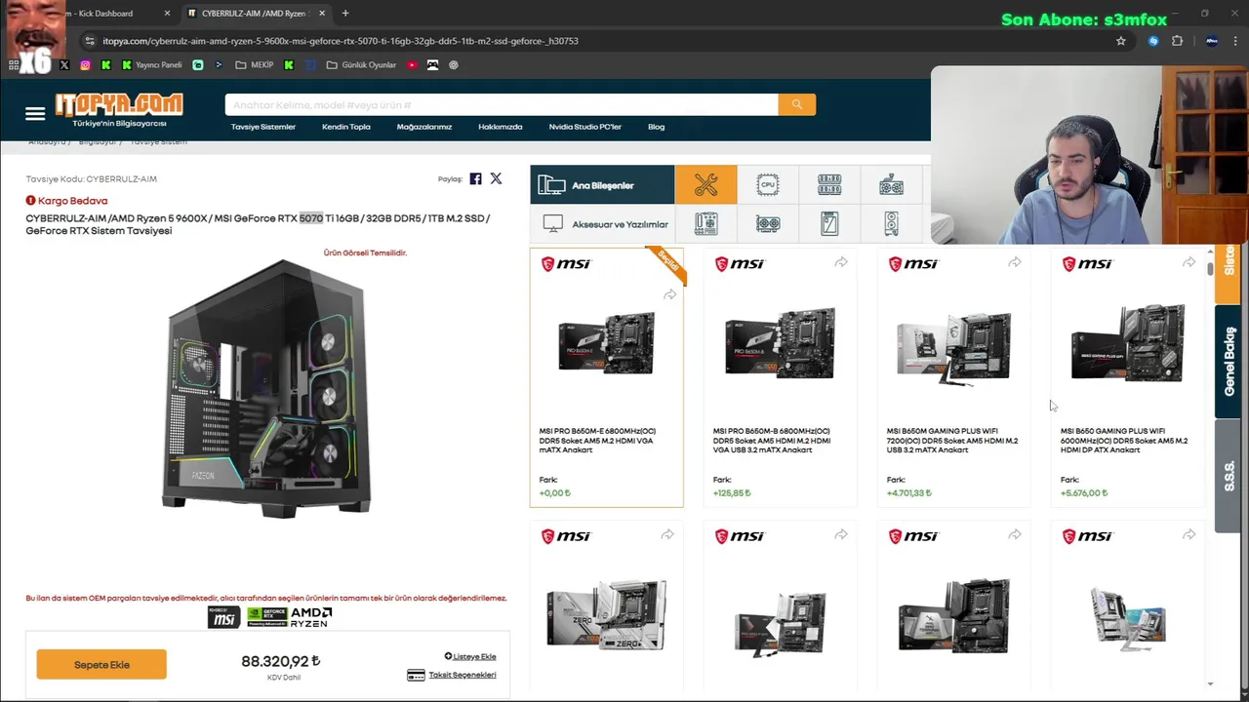Open the YouTube bookmark
This screenshot has height=702, width=1249.
412,65
